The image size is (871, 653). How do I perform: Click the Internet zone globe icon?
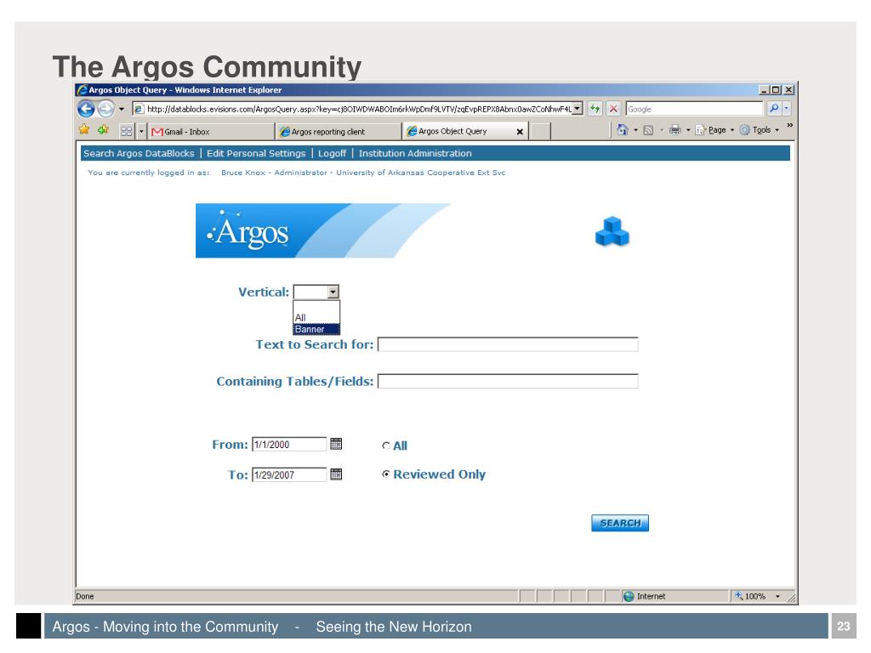pos(629,596)
